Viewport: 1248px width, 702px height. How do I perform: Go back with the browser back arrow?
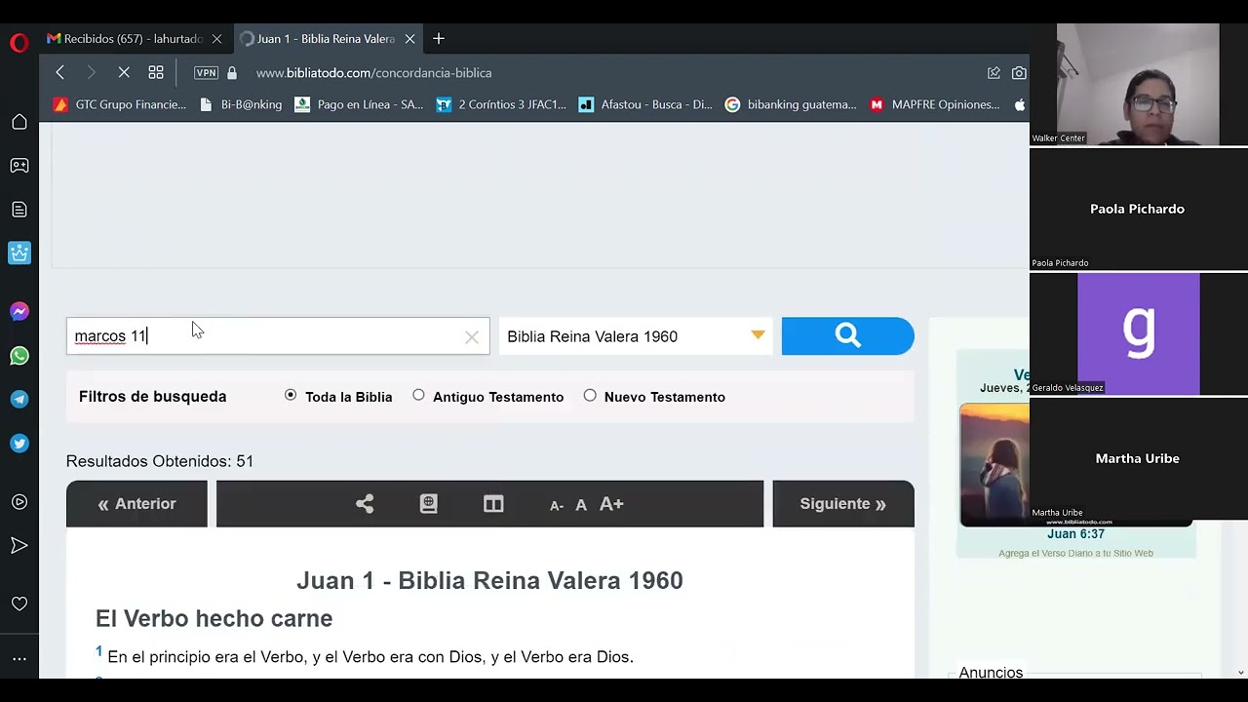point(60,72)
